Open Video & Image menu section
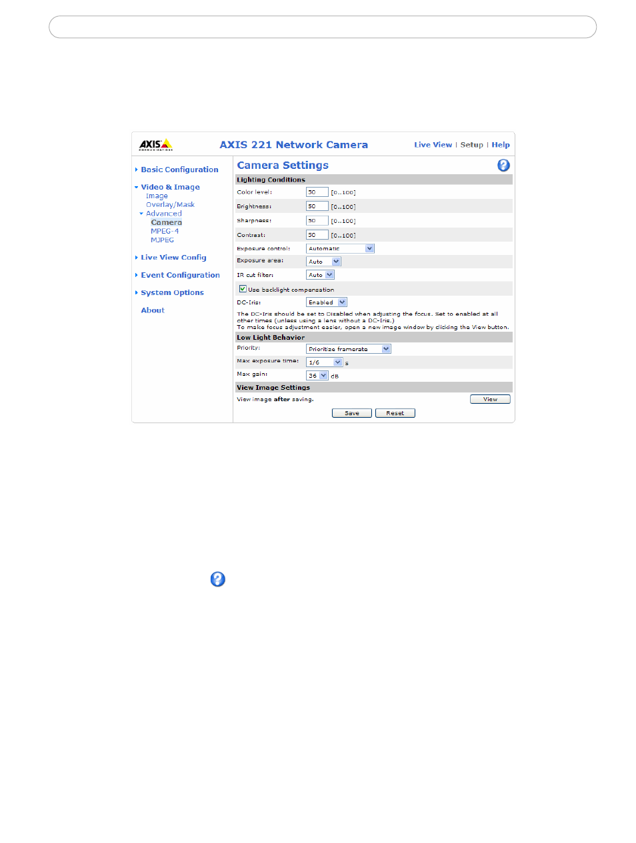Screen dimensions: 636x843 (x=170, y=187)
